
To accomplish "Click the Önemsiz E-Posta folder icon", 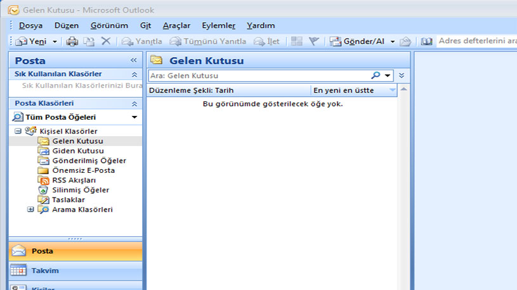I will tap(43, 170).
